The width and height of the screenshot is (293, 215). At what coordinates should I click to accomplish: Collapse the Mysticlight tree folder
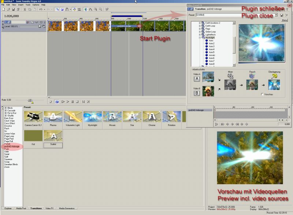200,38
